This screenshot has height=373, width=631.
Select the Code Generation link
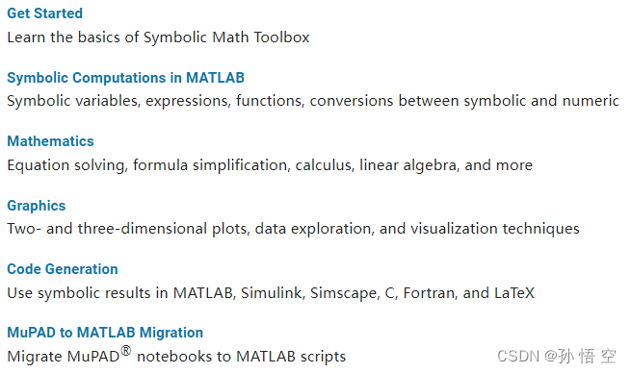tap(63, 269)
